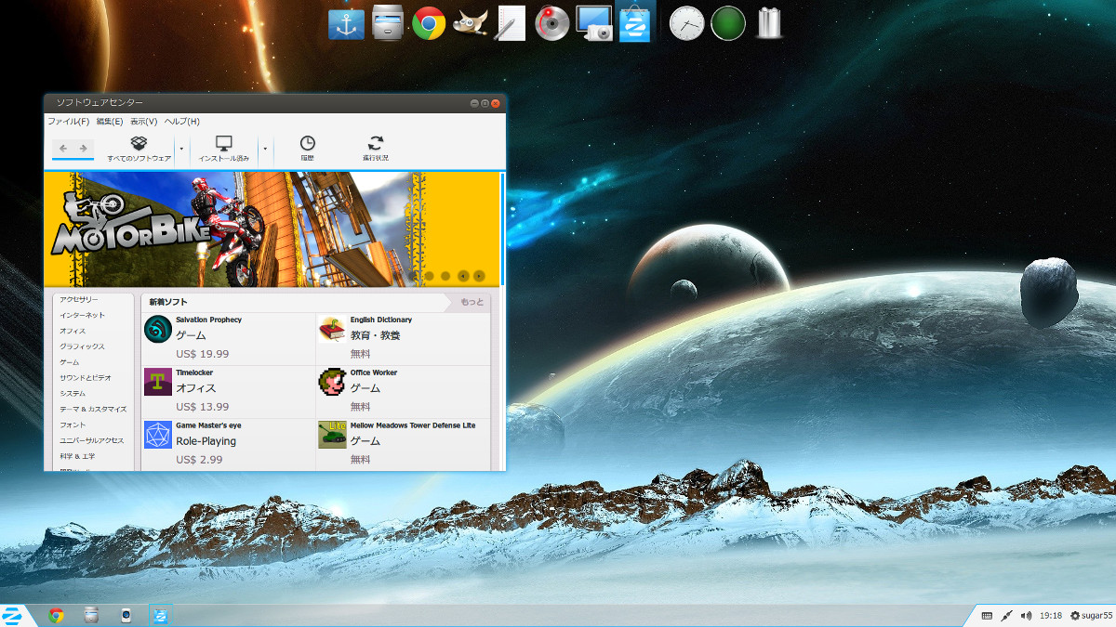Expand the インストール済み dropdown arrow

[265, 149]
